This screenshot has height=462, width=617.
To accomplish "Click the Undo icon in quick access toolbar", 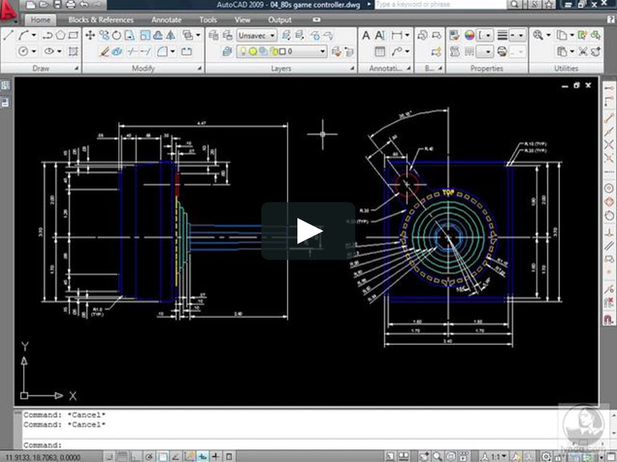I will click(84, 5).
